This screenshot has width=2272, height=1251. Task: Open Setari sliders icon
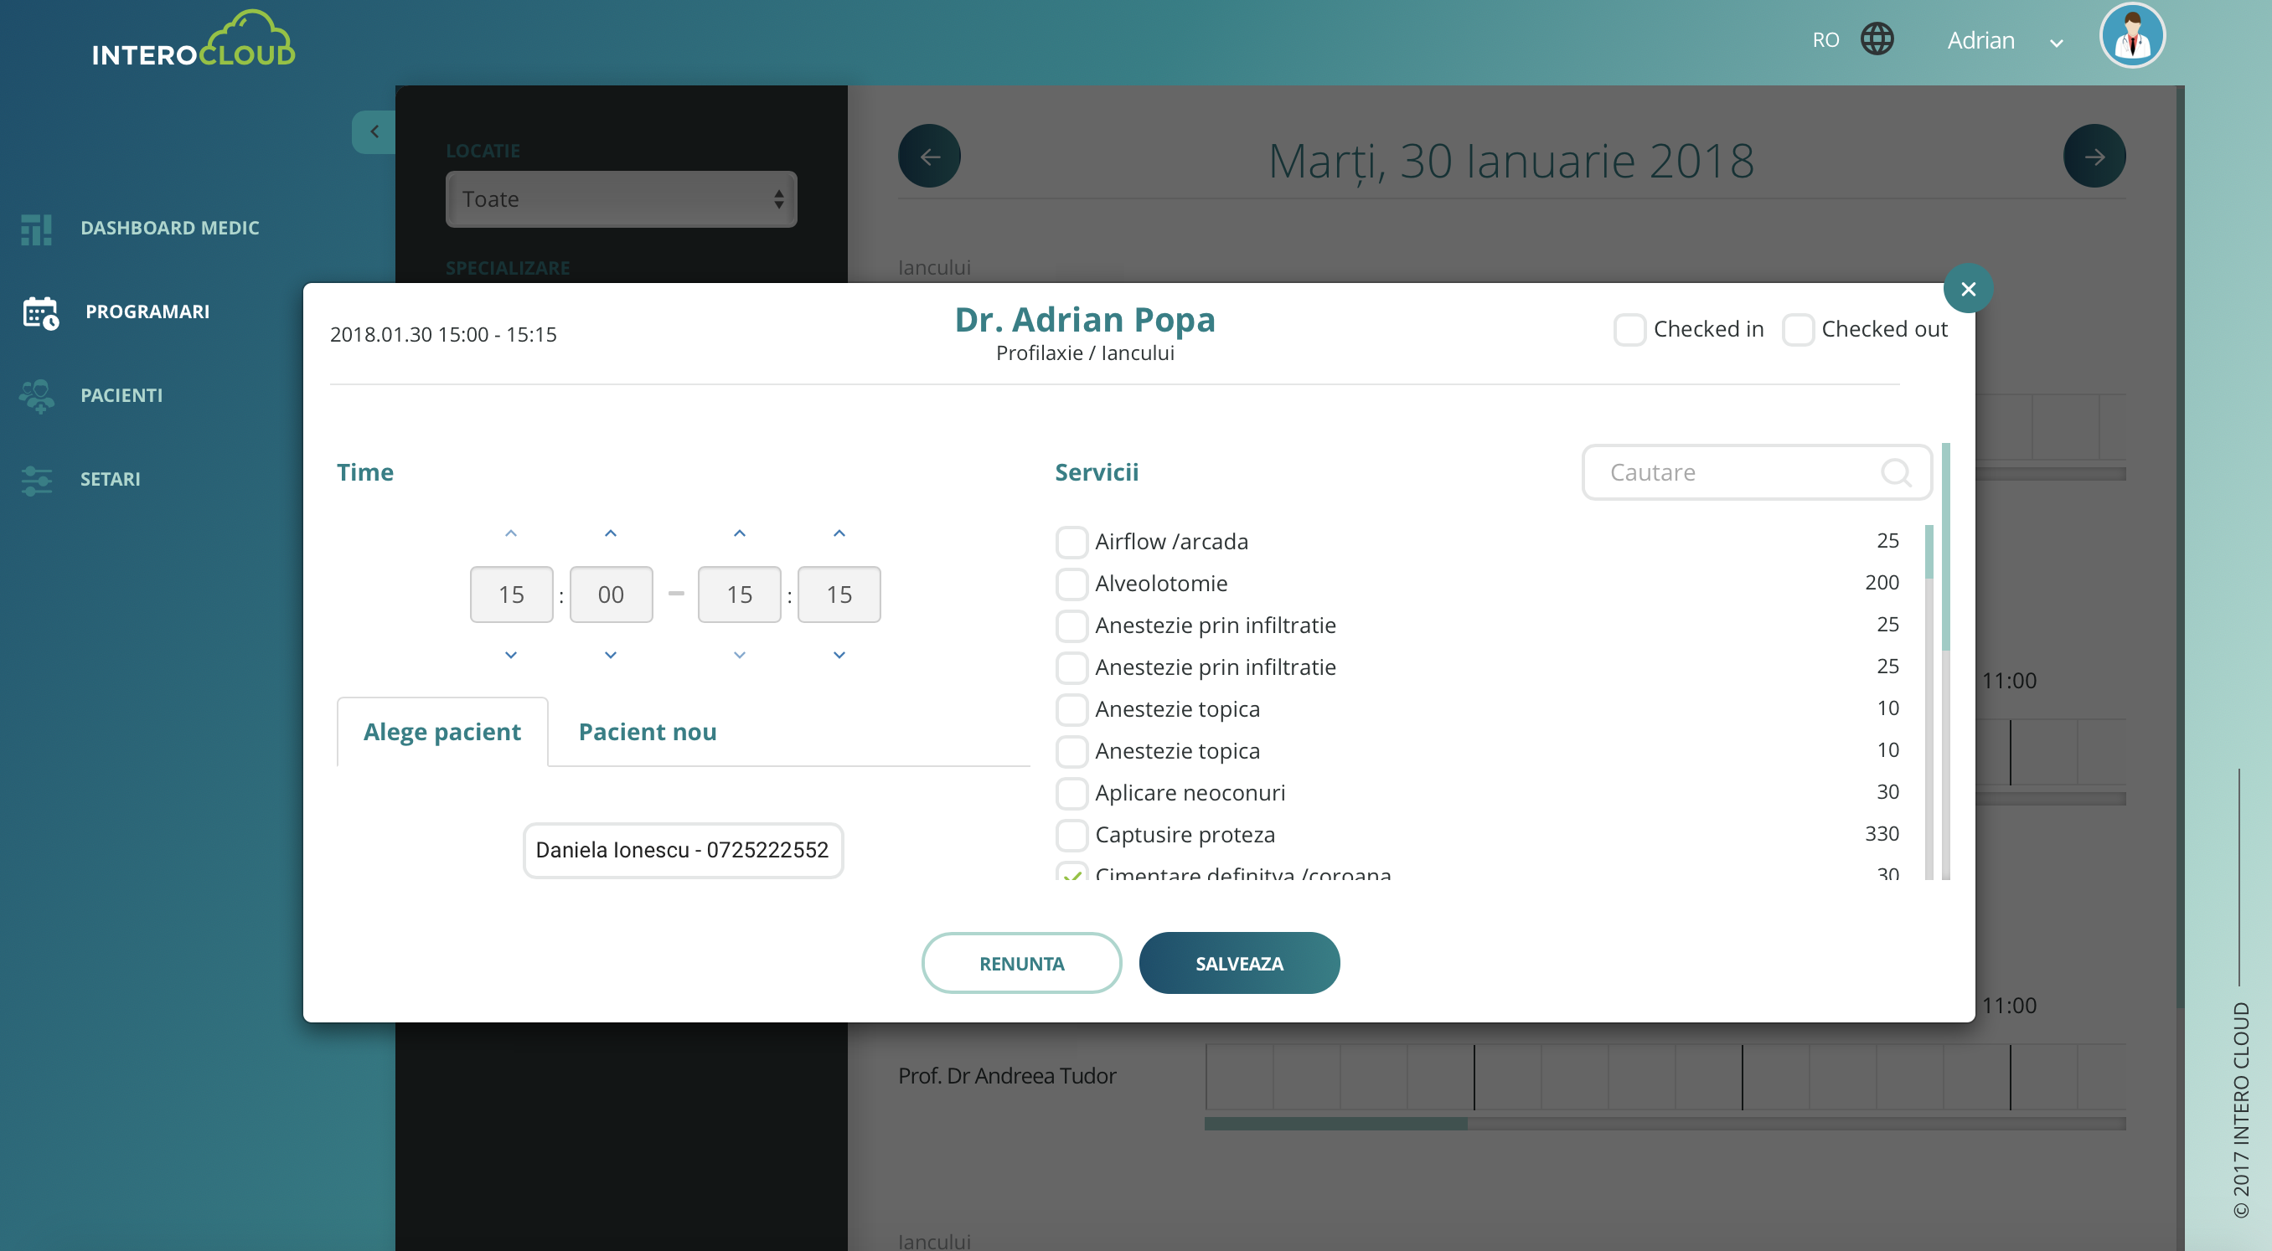(x=37, y=480)
